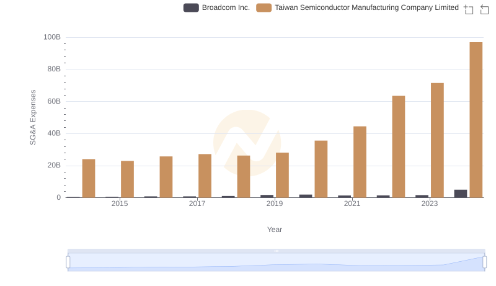
Task: Click the 2019 x-axis label
Action: pyautogui.click(x=275, y=203)
